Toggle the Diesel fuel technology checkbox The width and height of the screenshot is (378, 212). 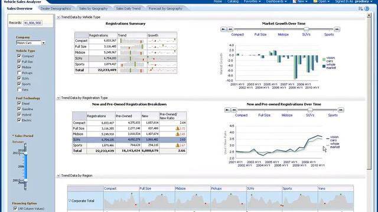tap(19, 104)
